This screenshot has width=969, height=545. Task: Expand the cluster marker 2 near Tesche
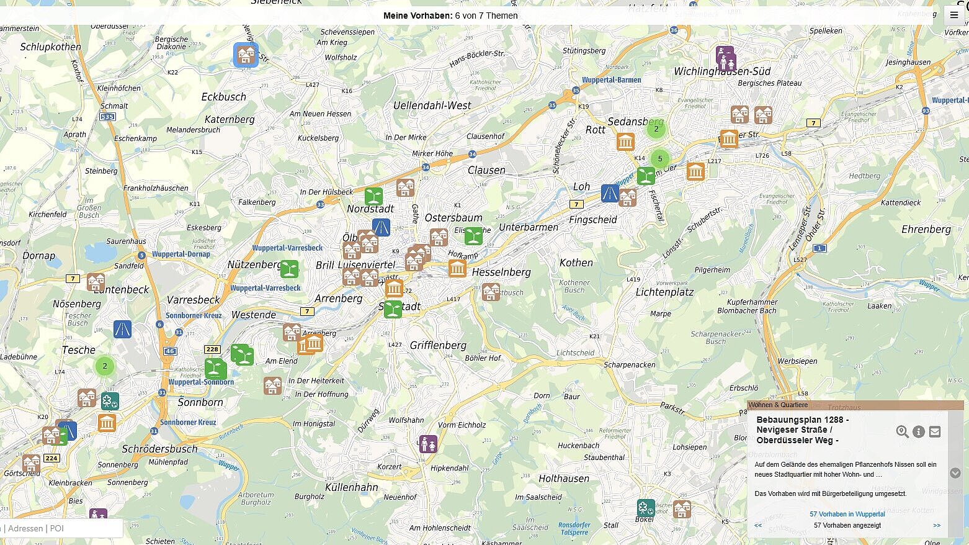[105, 366]
